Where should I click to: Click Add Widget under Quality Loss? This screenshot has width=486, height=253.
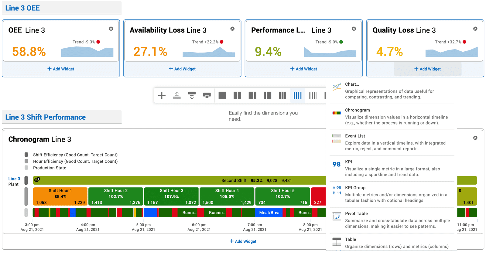(x=427, y=69)
